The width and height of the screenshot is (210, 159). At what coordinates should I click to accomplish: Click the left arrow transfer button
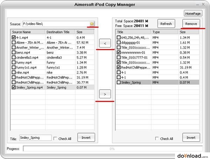point(105,43)
